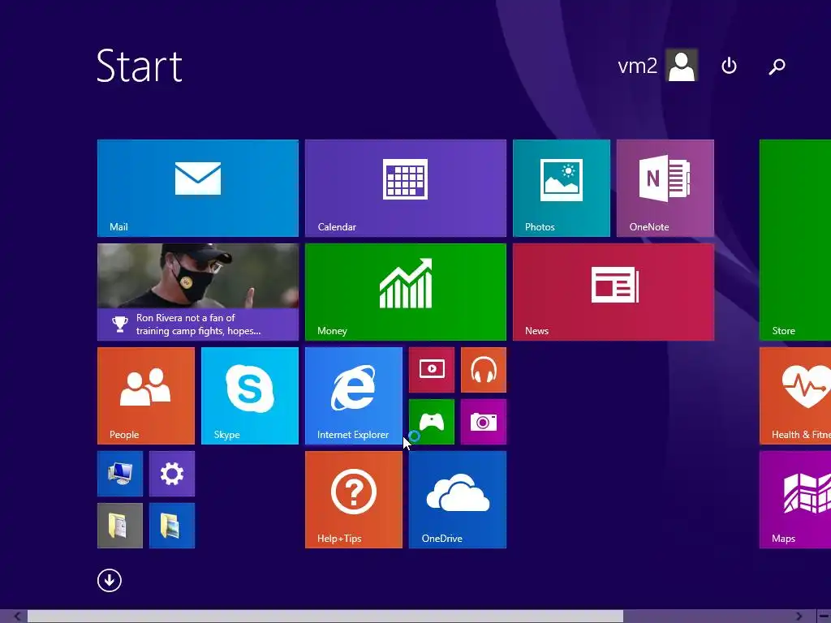Click the power options button
The height and width of the screenshot is (623, 831).
730,66
